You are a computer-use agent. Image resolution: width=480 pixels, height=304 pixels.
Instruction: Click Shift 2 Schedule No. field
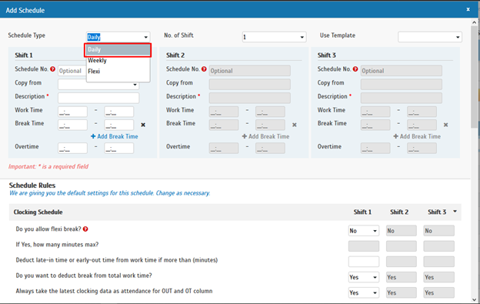(250, 71)
